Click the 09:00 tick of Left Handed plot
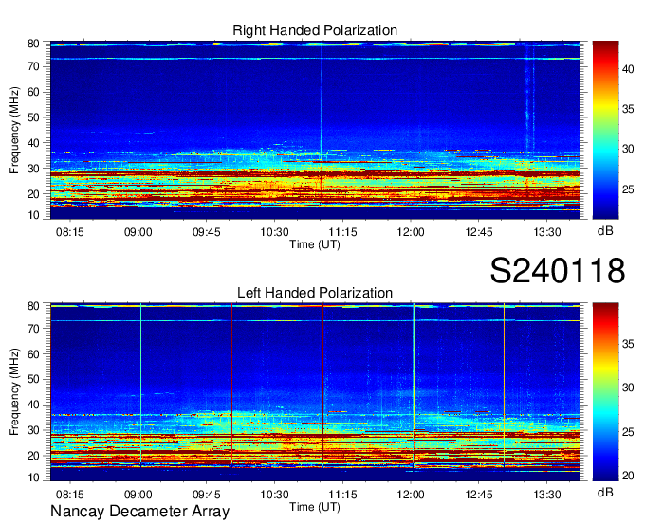This screenshot has width=645, height=523. tap(138, 495)
